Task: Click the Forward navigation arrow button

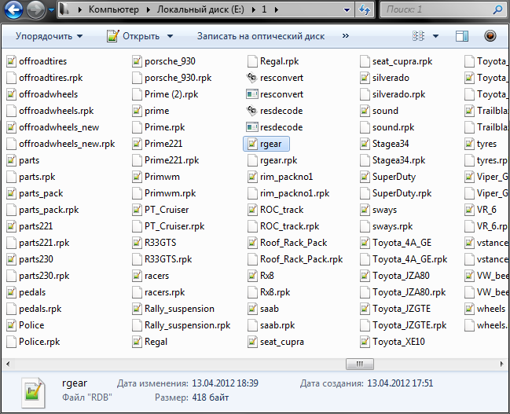Action: coord(36,9)
